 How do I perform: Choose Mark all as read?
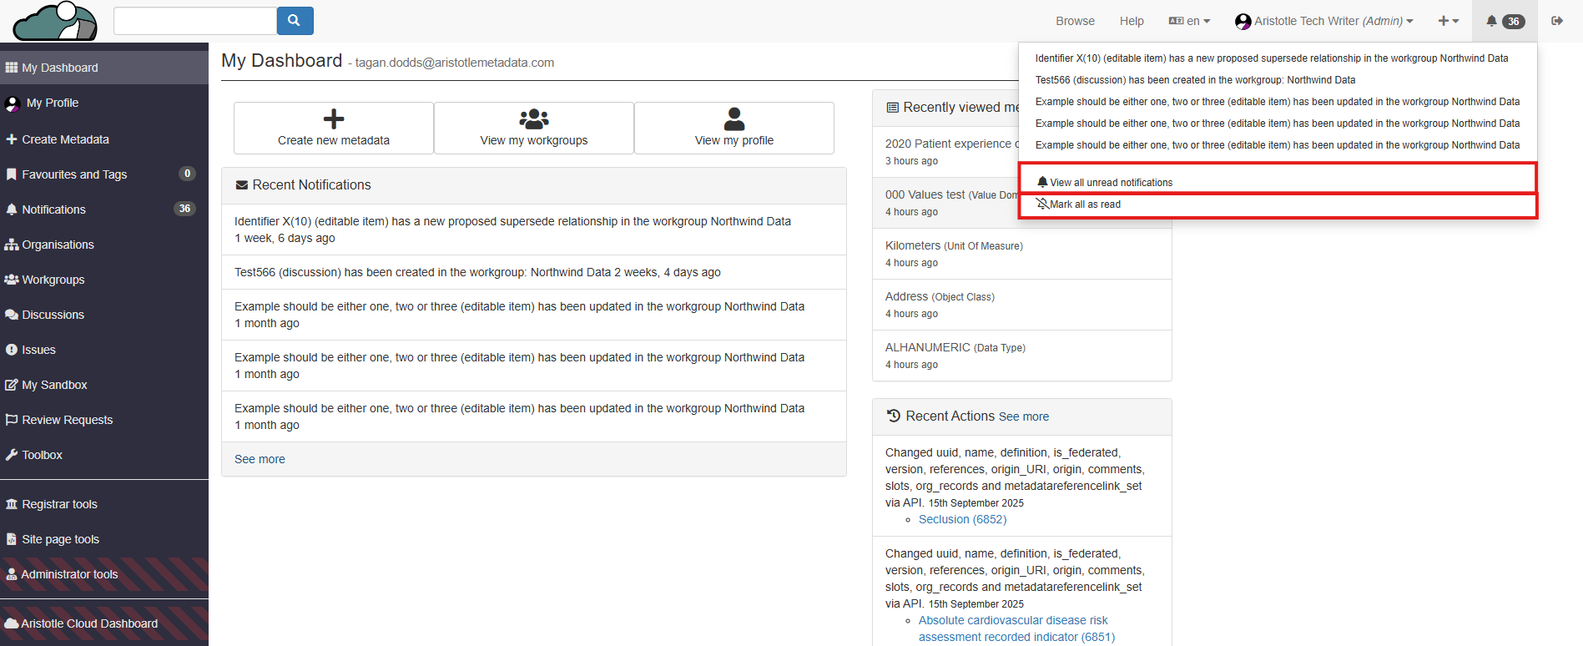point(1084,204)
